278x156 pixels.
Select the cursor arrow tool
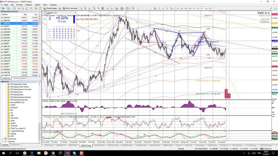tap(134, 8)
